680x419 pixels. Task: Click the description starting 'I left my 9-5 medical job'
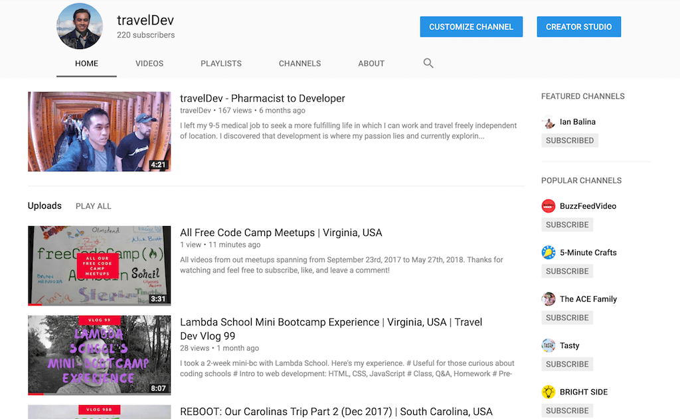coord(348,131)
